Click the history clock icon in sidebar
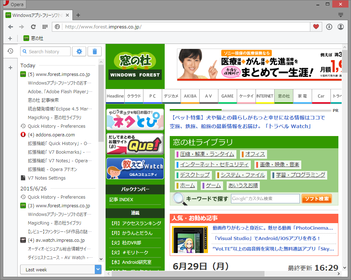Image resolution: width=351 pixels, height=280 pixels. [x=10, y=51]
